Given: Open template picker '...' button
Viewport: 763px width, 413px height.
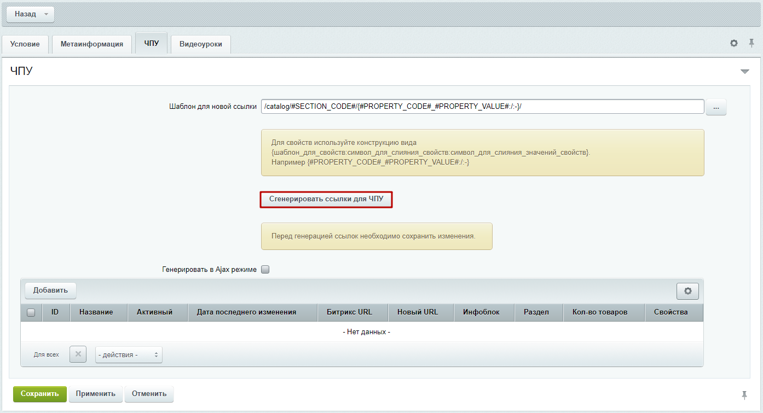Looking at the screenshot, I should click(716, 107).
